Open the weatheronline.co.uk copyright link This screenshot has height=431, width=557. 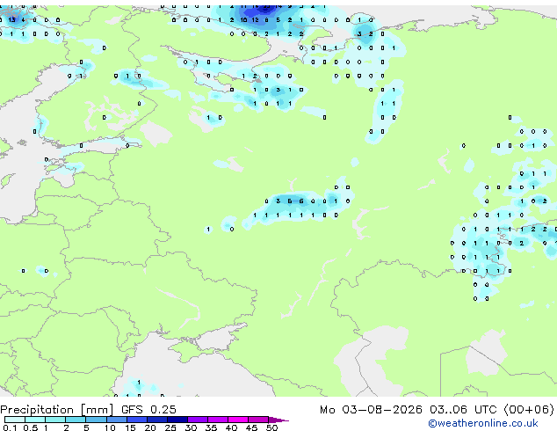pyautogui.click(x=483, y=423)
